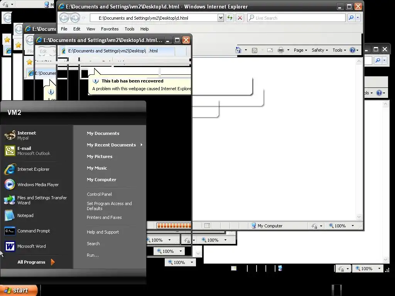Open My Computer from Start menu

tap(101, 180)
